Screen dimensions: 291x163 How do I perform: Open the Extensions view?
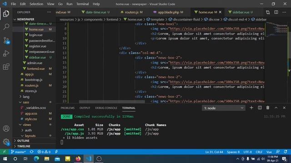click(x=6, y=67)
